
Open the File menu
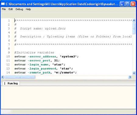[4, 9]
